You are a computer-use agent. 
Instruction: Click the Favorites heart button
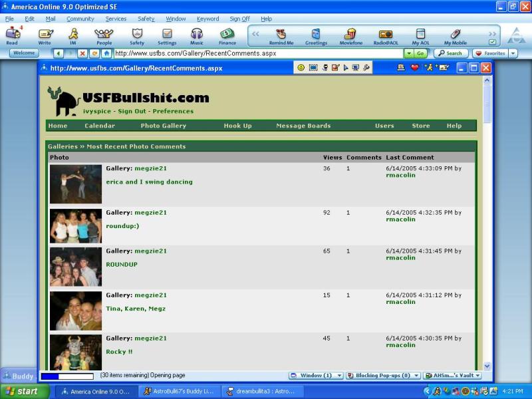[491, 53]
